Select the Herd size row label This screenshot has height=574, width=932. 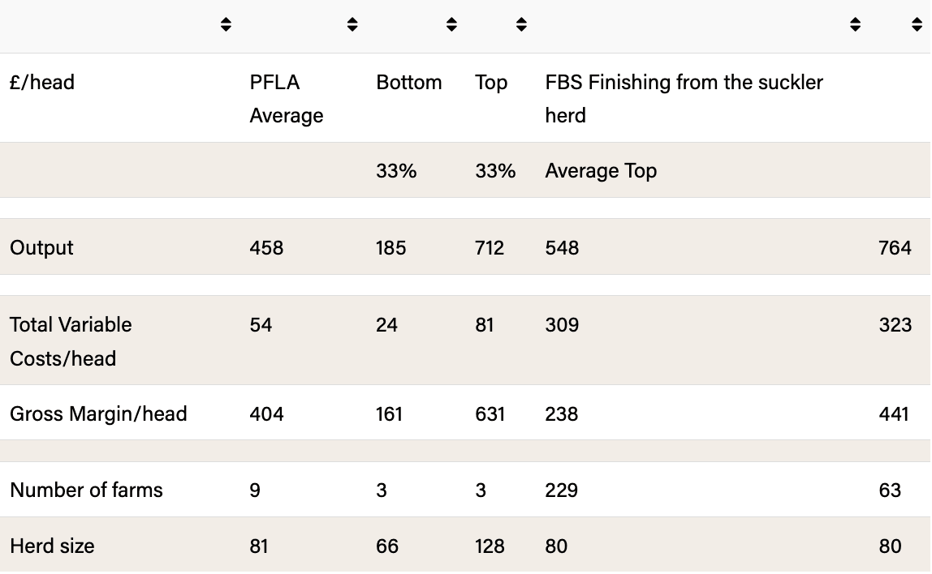52,546
